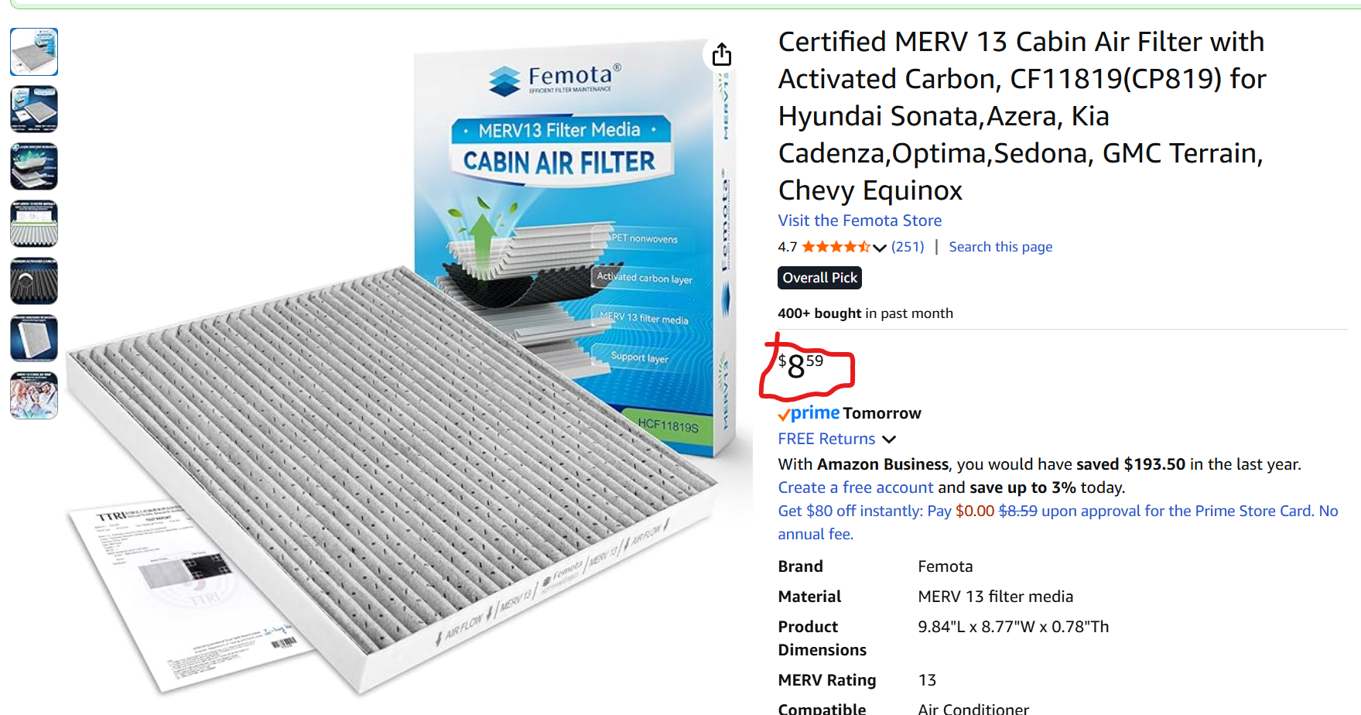The width and height of the screenshot is (1361, 715).
Task: Click Create a free account link
Action: tap(856, 487)
